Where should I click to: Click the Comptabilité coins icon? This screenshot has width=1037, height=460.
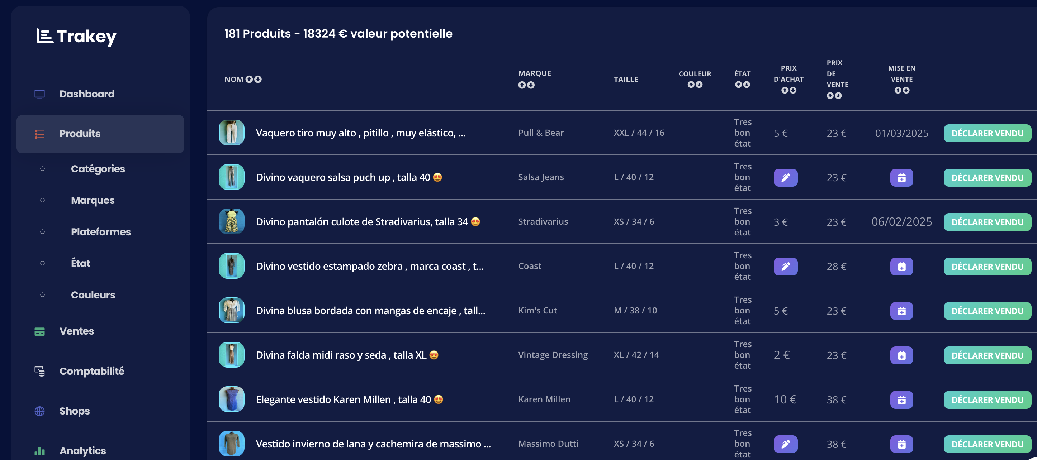coord(39,371)
